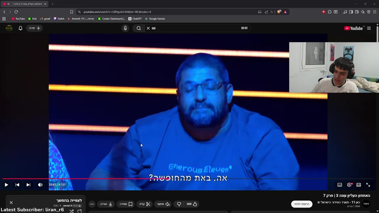Toggle playlist shuffle icon
Image resolution: width=379 pixels, height=213 pixels.
pyautogui.click(x=71, y=211)
